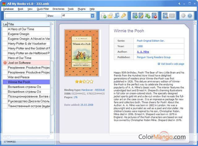The height and width of the screenshot is (146, 198).
Task: Select Позиционирование. Битва row
Action: [26, 97]
